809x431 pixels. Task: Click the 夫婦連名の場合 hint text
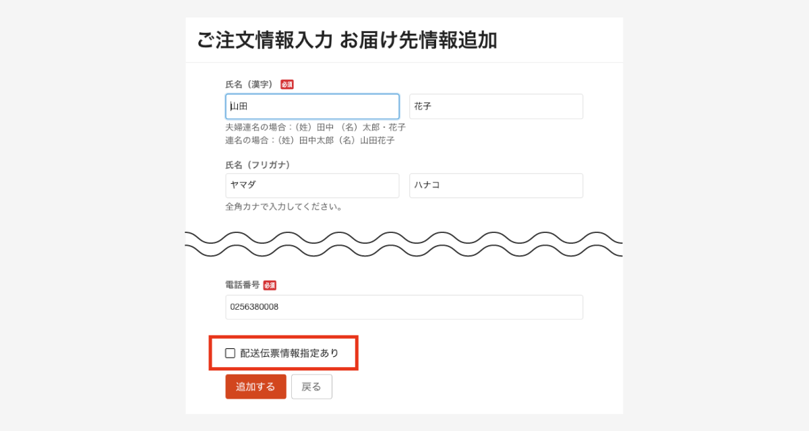(316, 127)
